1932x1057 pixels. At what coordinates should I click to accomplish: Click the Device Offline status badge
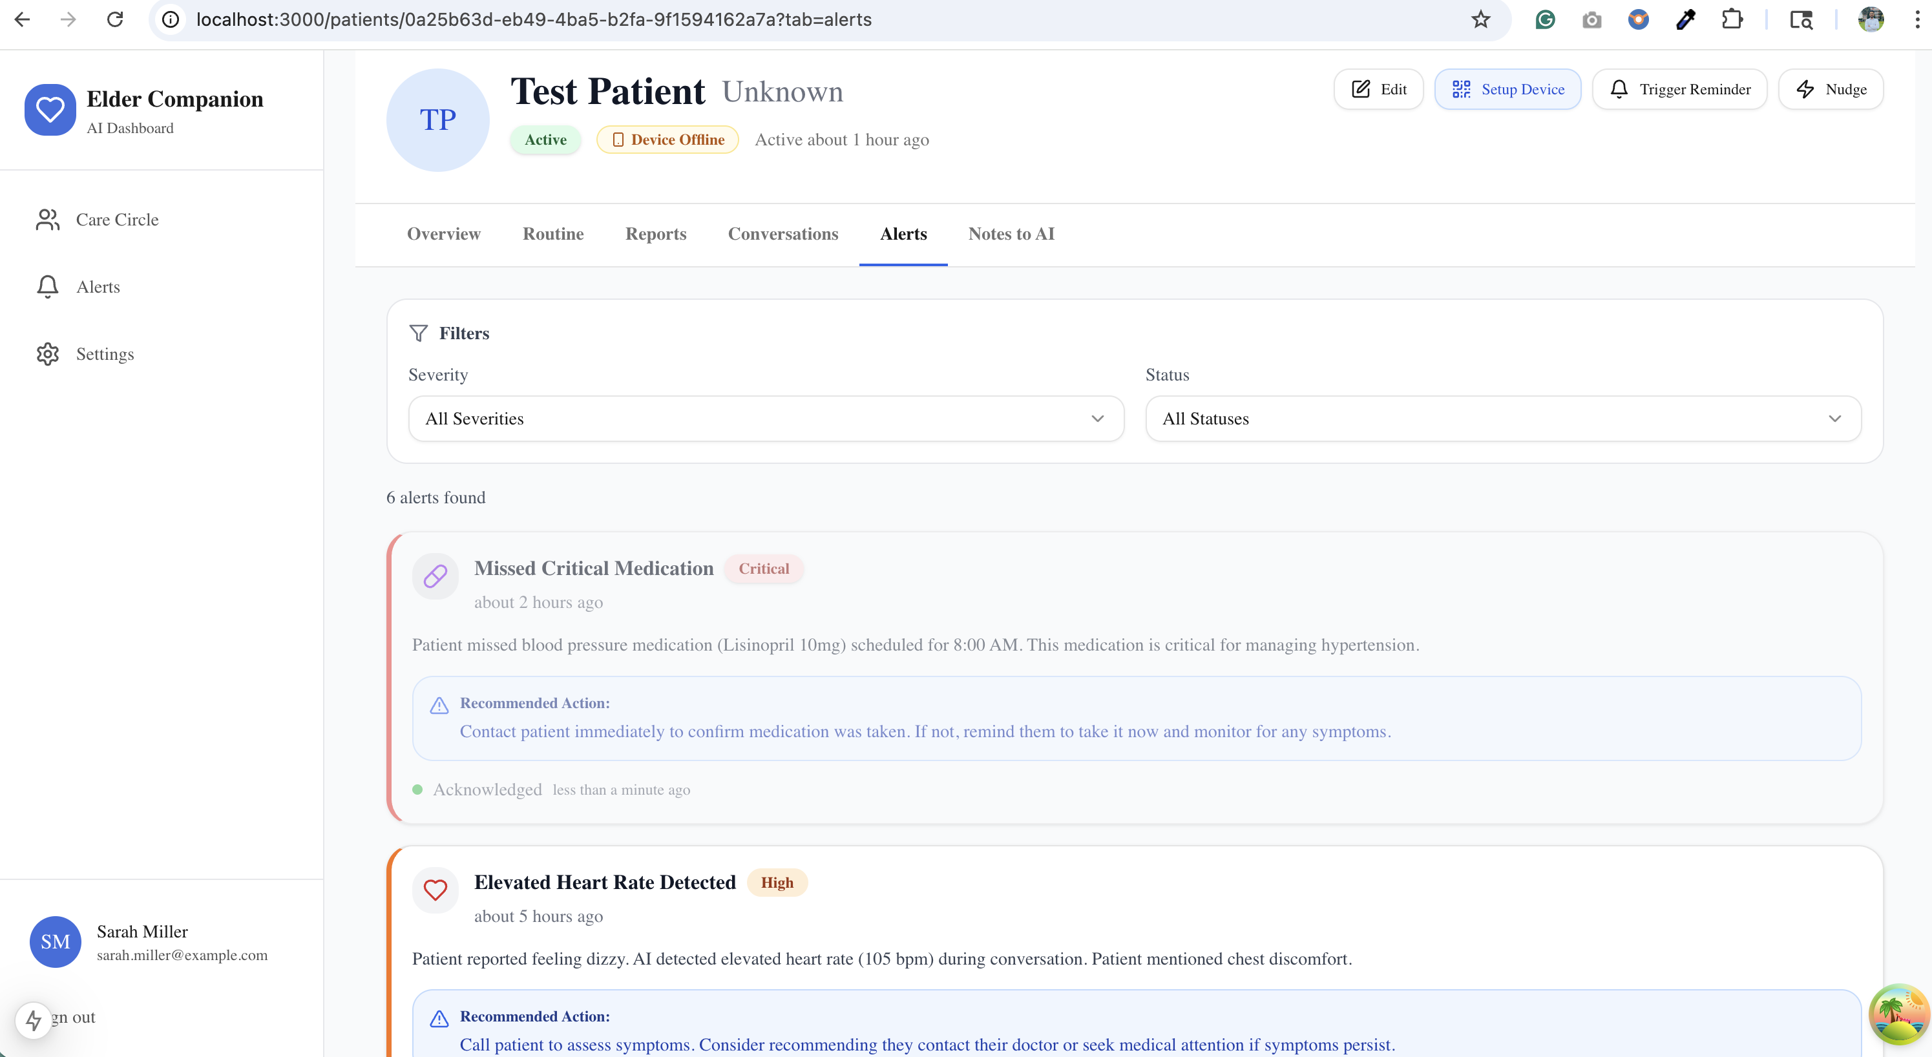point(667,140)
